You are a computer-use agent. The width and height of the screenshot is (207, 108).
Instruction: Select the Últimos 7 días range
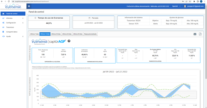(x=34, y=34)
